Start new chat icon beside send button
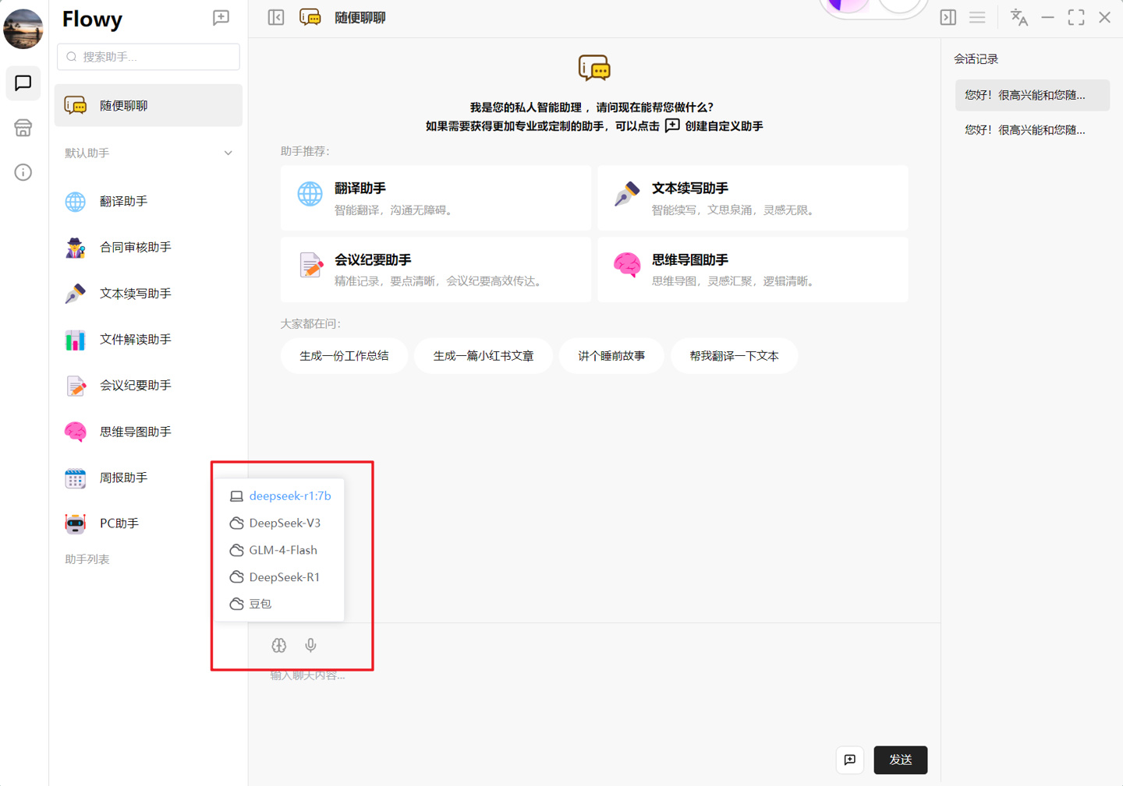The width and height of the screenshot is (1123, 786). (x=850, y=760)
